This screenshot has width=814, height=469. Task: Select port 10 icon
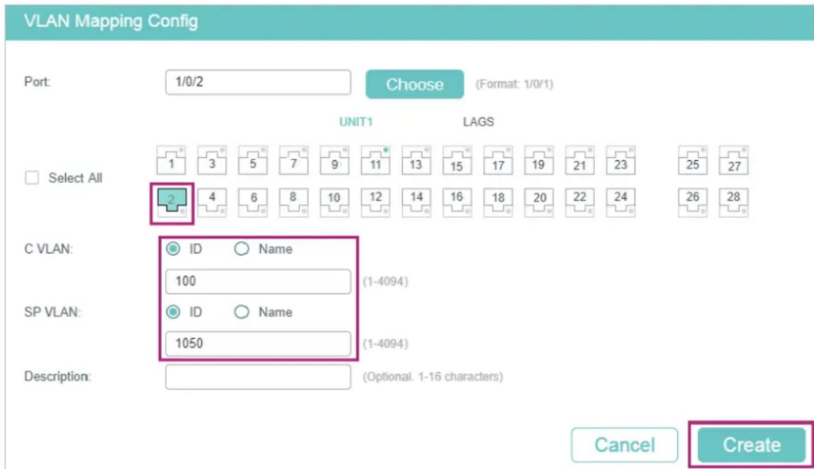[x=335, y=202]
